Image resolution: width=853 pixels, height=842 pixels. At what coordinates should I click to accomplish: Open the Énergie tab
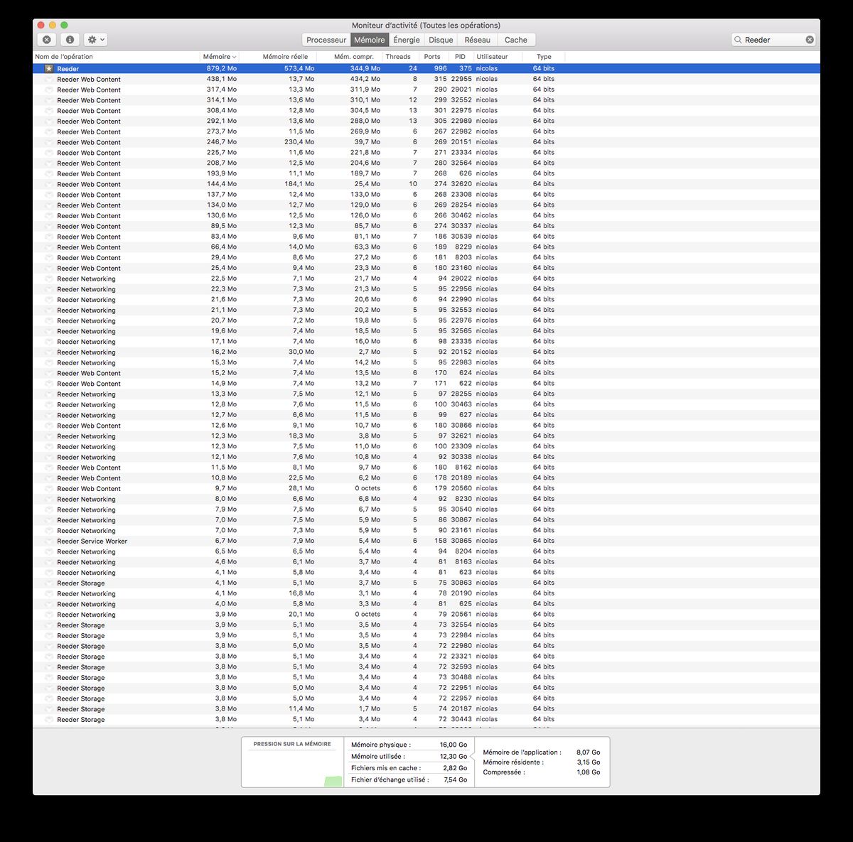(x=407, y=40)
